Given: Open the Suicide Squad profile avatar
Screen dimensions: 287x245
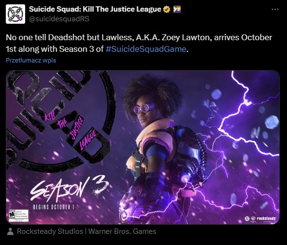Looking at the screenshot, I should [x=15, y=14].
